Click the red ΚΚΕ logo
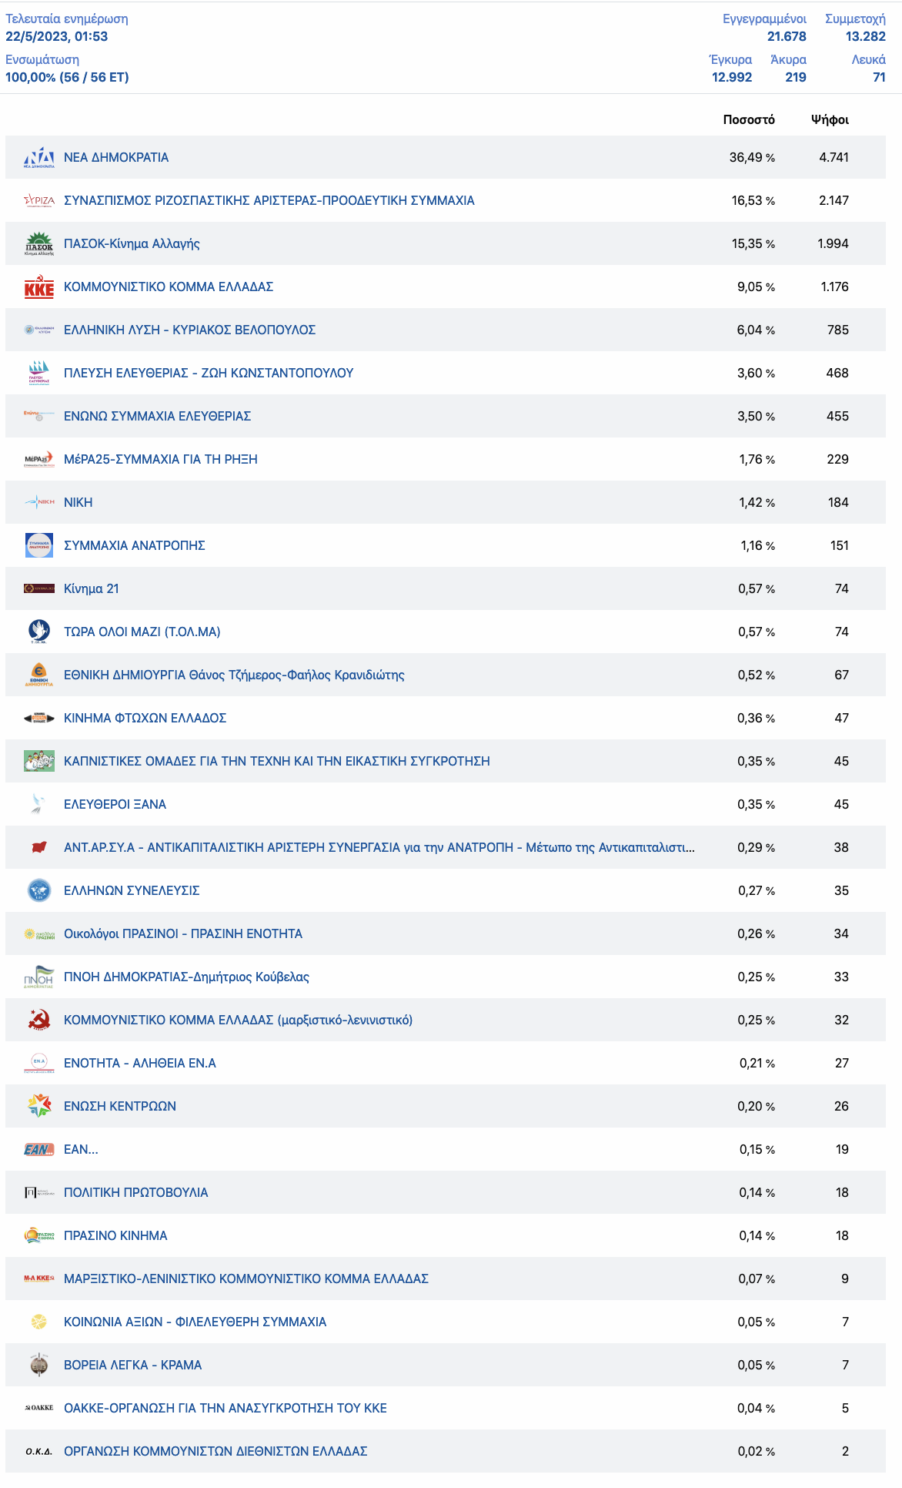Screen dimensions: 902x1488 tap(38, 287)
